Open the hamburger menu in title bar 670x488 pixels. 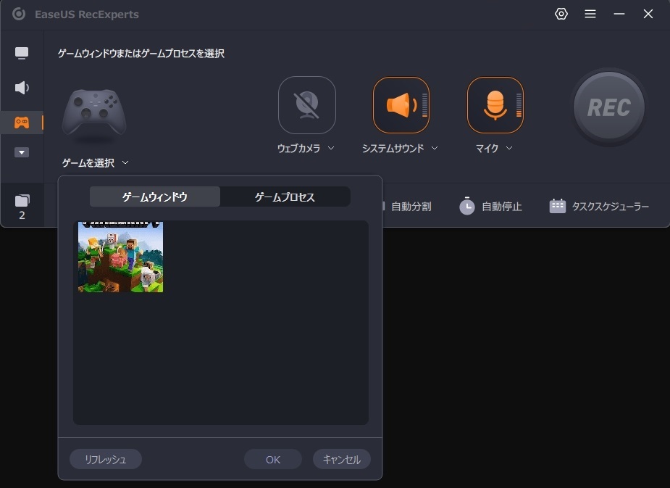[x=590, y=15]
